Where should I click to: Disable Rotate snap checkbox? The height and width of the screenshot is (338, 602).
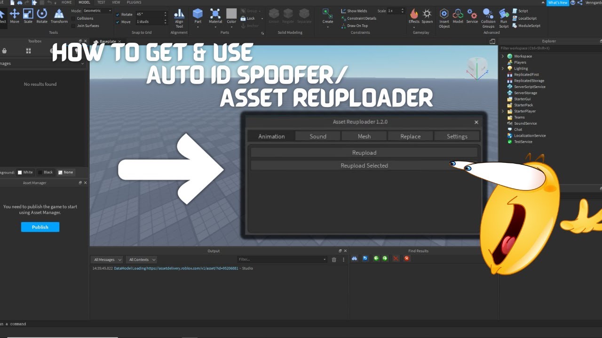point(118,15)
